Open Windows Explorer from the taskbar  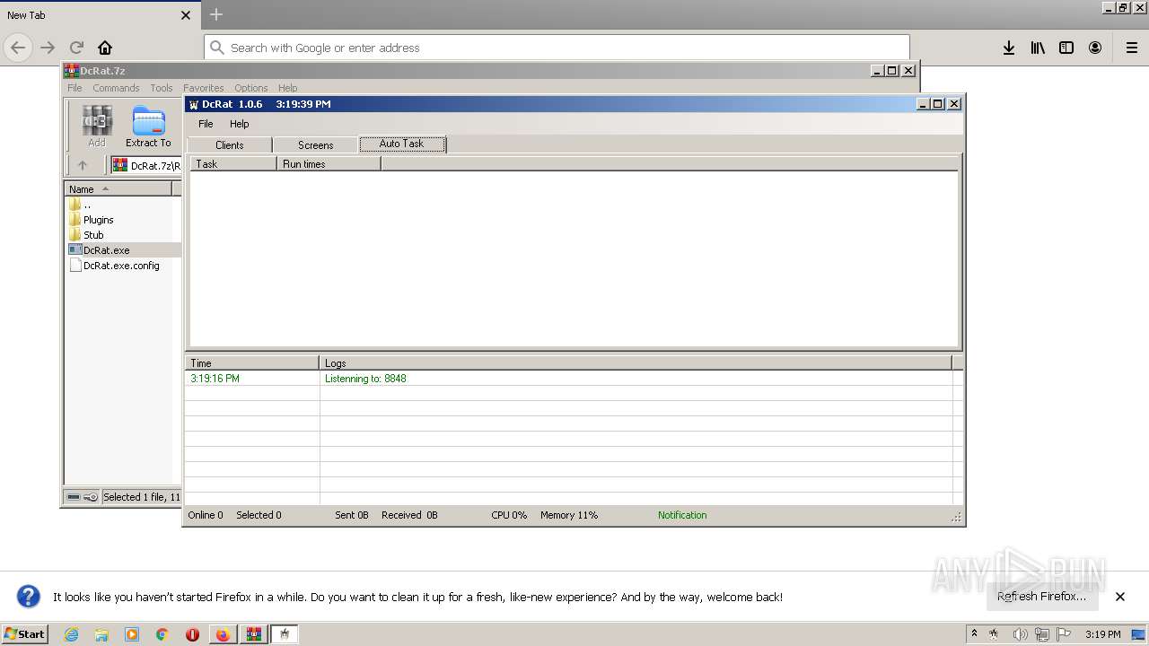pos(101,634)
